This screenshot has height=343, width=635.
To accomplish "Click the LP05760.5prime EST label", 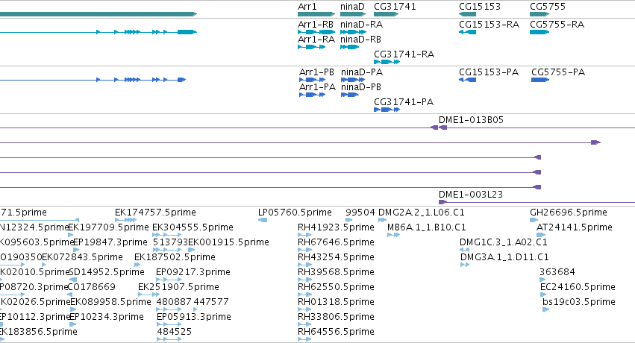I will pos(295,213).
